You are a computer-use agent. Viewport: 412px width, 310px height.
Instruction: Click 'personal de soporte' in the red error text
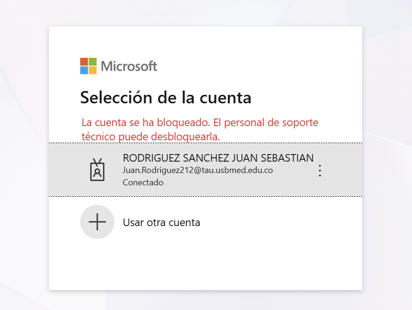pyautogui.click(x=271, y=123)
